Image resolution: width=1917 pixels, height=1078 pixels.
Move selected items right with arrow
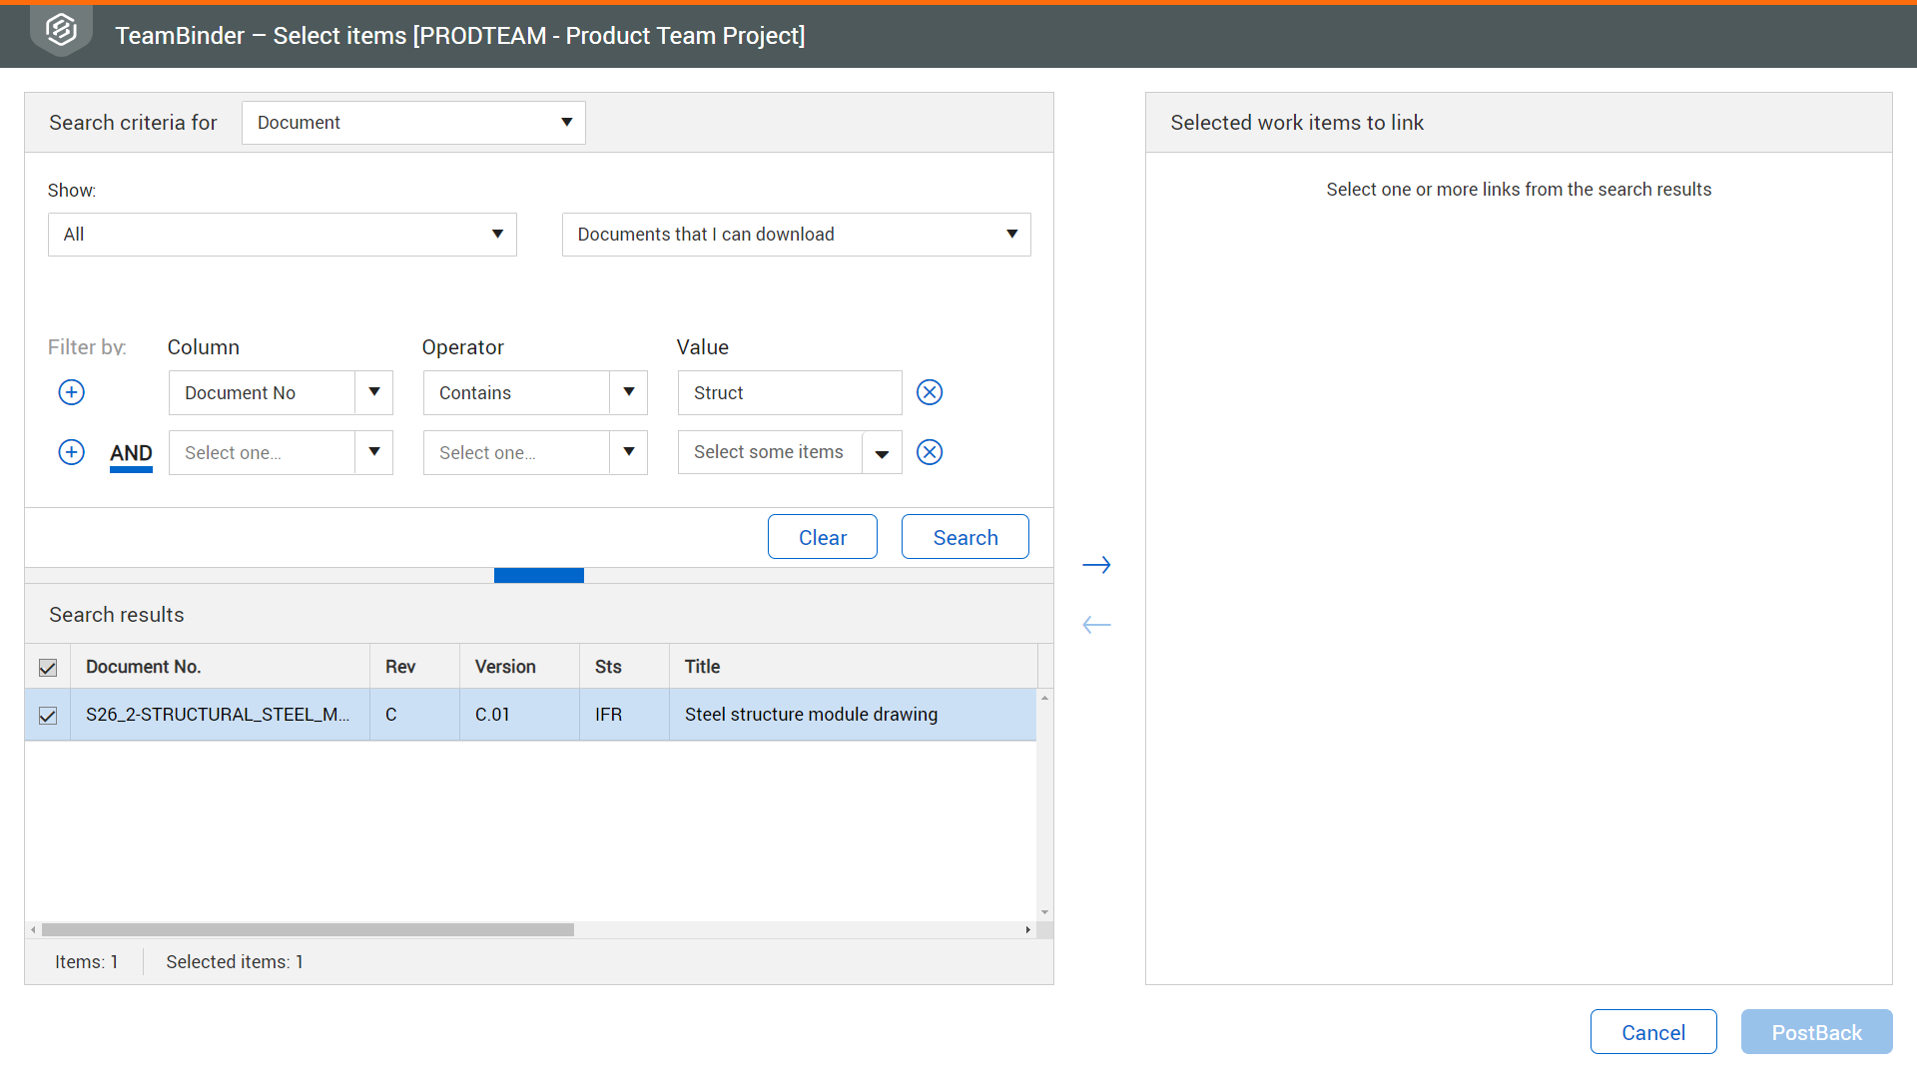1096,565
